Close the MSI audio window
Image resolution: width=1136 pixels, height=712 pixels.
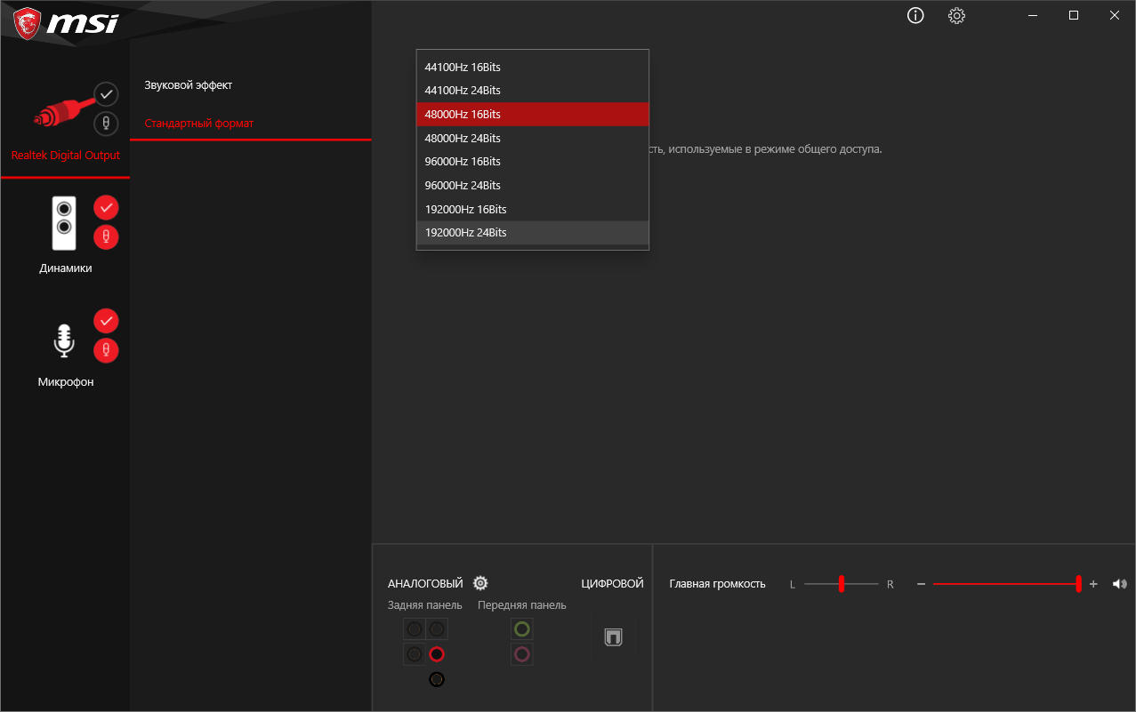click(x=1115, y=15)
